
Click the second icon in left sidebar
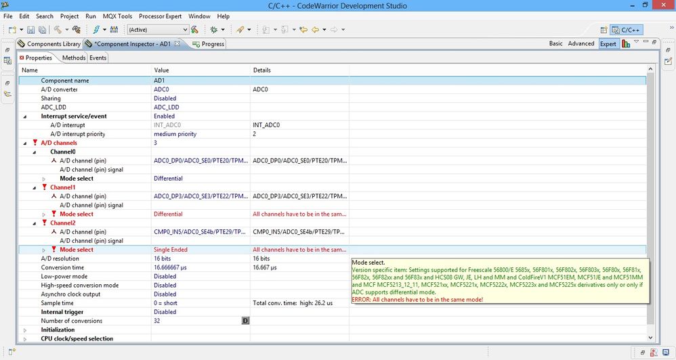pos(7,61)
